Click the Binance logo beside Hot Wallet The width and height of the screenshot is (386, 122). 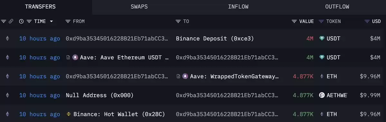point(69,114)
